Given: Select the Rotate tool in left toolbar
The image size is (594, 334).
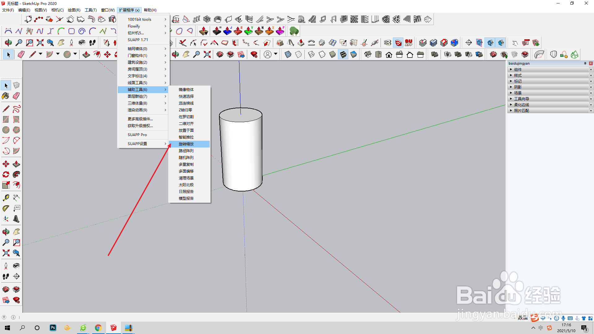Looking at the screenshot, I should pos(6,174).
